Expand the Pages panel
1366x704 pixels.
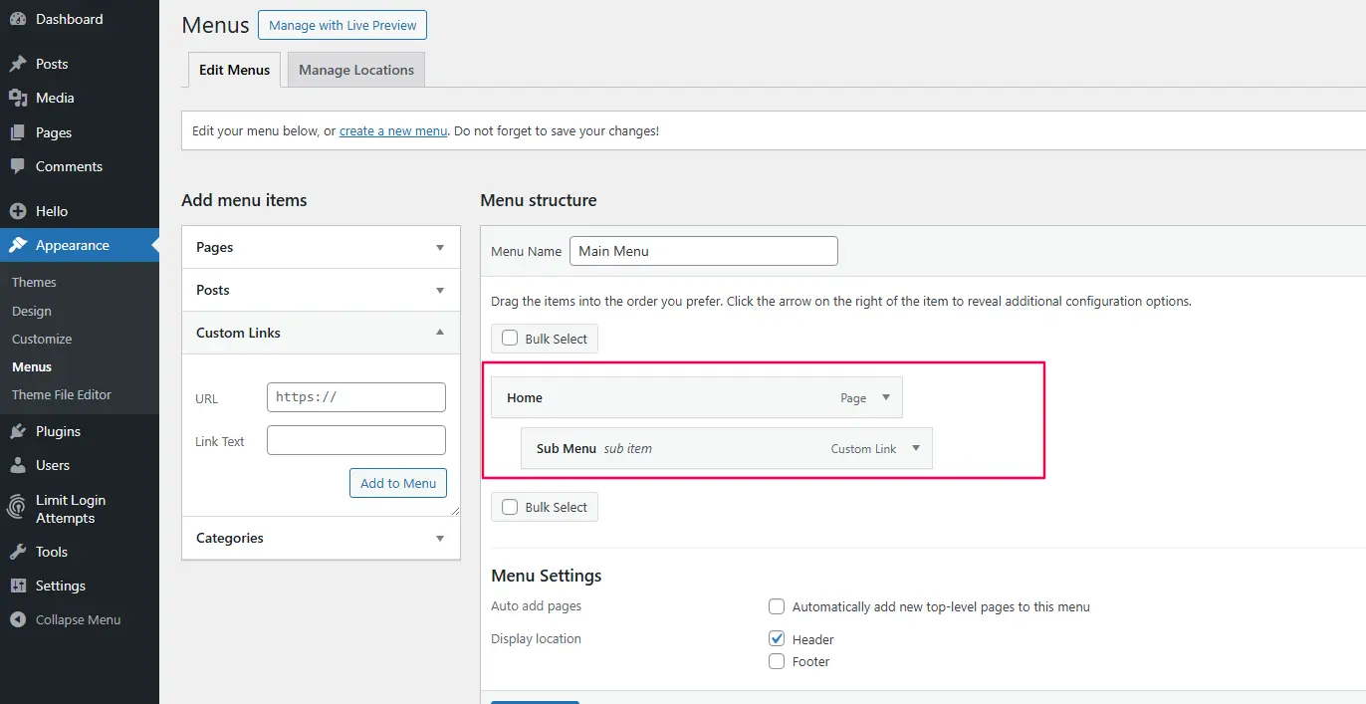(439, 247)
